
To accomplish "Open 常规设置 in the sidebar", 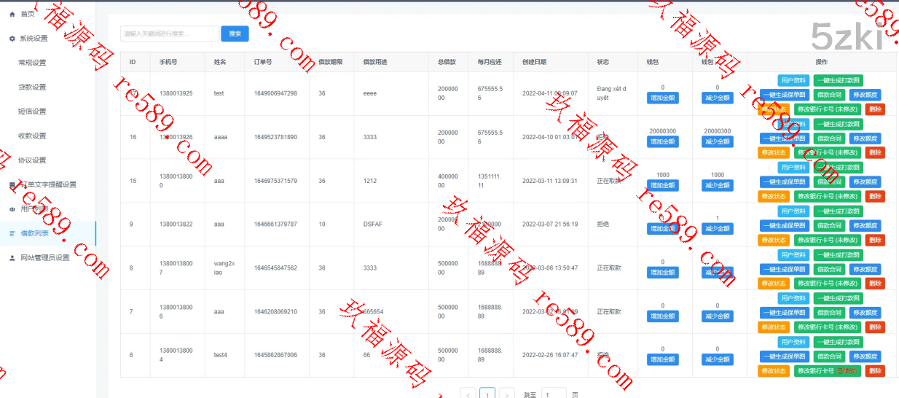I will click(x=32, y=63).
